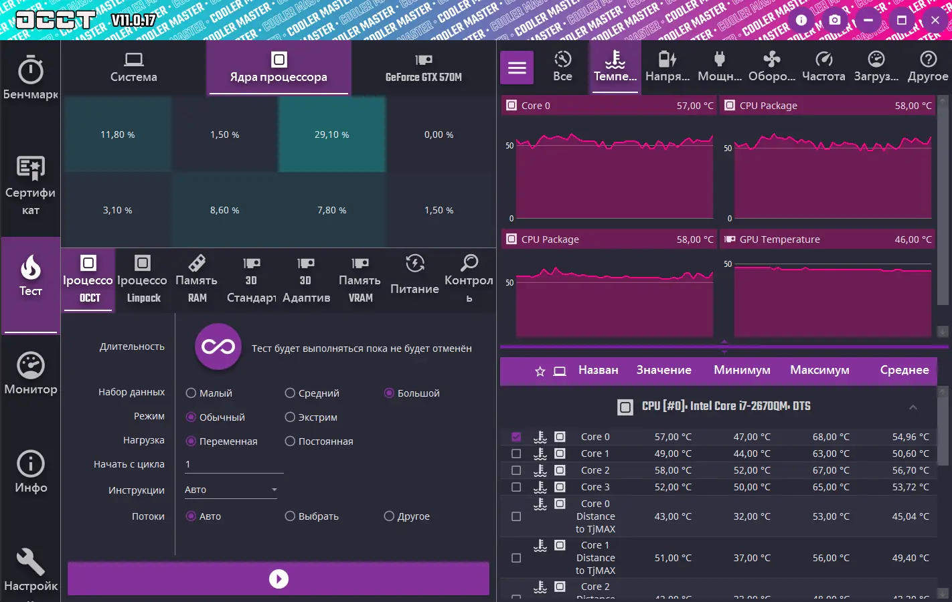Switch to the Система tab
Screen dimensions: 952x602
pyautogui.click(x=134, y=67)
